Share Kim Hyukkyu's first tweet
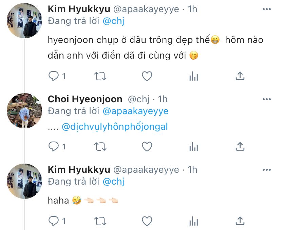The width and height of the screenshot is (281, 230). click(x=240, y=77)
